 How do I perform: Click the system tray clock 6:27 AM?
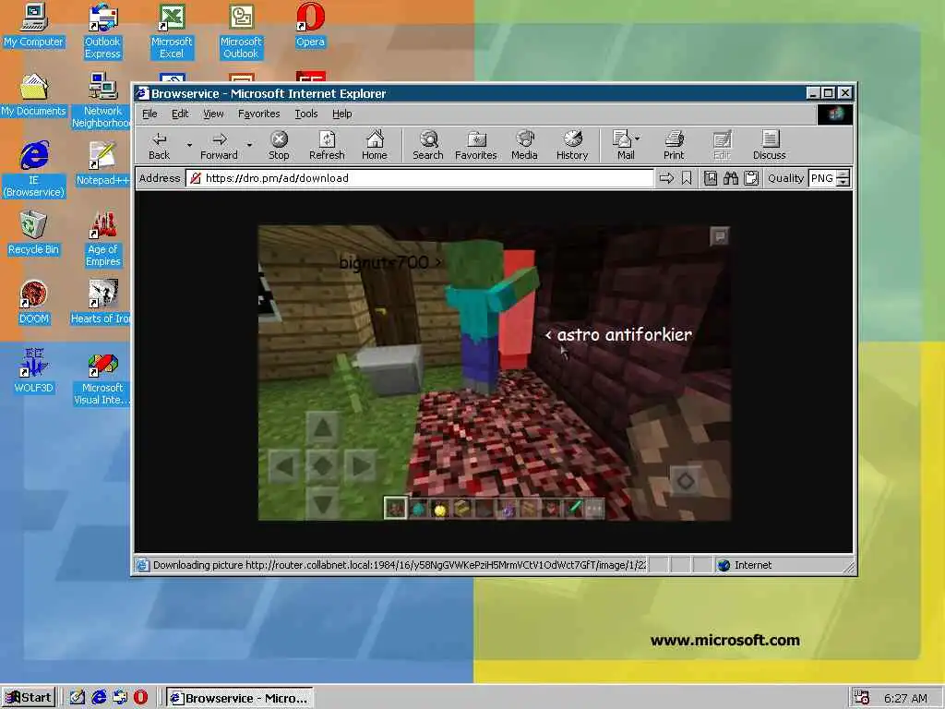pos(906,698)
